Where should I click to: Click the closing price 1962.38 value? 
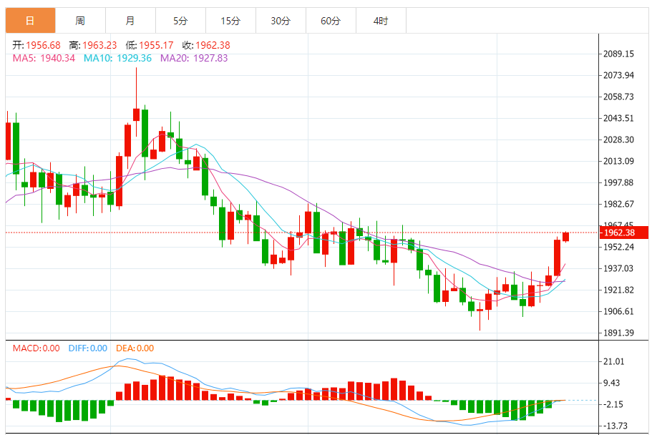[x=213, y=45]
